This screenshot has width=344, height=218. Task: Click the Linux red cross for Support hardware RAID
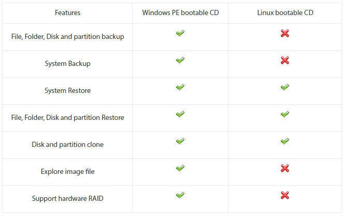click(x=285, y=195)
